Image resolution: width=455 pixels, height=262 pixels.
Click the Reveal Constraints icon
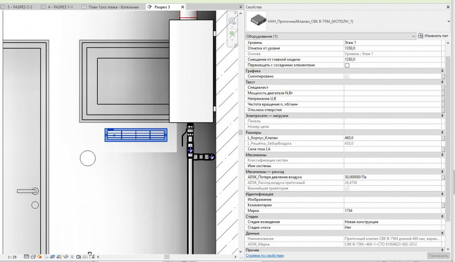tap(92, 257)
